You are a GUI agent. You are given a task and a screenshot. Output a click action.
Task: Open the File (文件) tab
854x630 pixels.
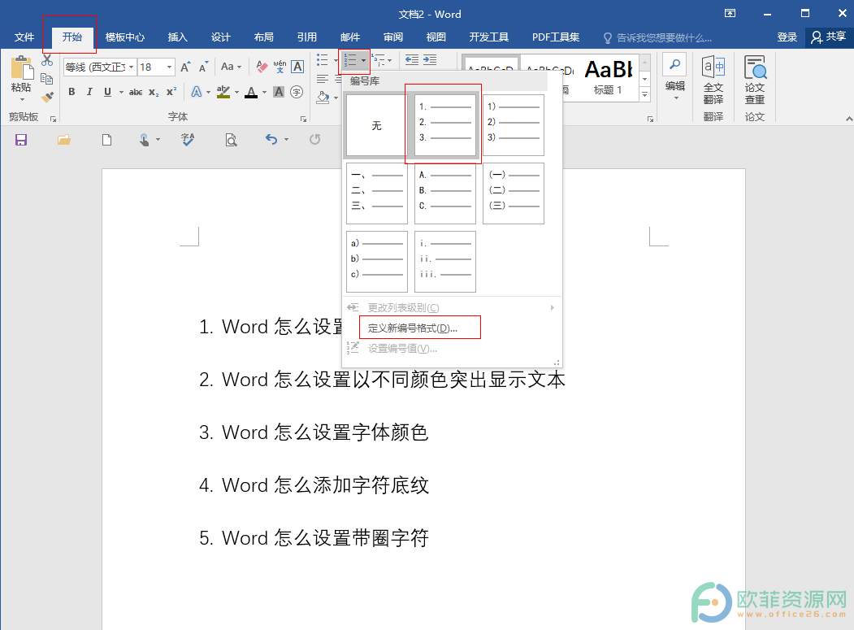24,37
